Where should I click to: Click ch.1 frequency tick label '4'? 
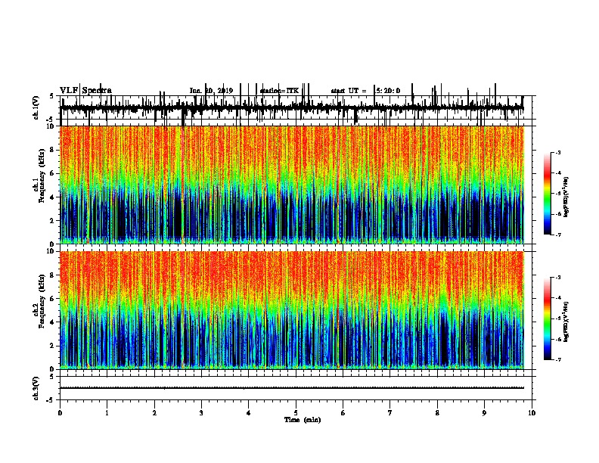click(x=52, y=197)
